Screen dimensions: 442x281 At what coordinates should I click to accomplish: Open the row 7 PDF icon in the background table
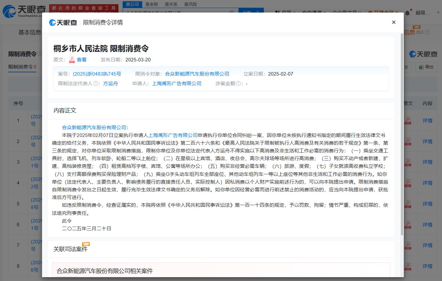click(408, 245)
